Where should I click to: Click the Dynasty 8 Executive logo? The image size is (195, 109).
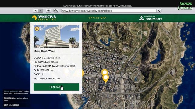tap(44, 18)
